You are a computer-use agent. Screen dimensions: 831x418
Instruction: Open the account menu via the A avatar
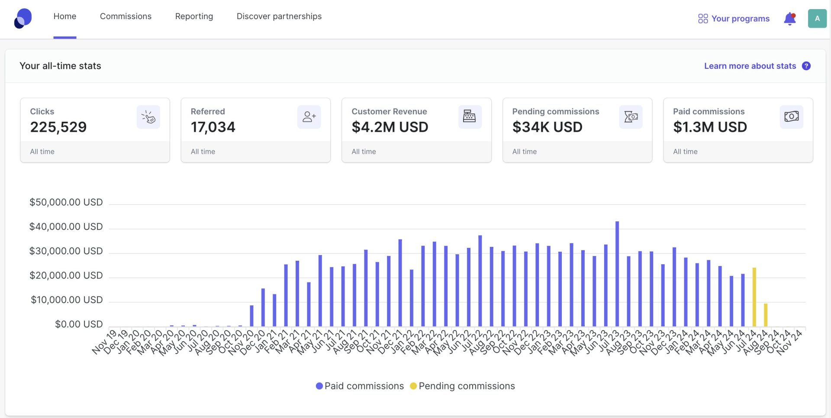pos(817,18)
